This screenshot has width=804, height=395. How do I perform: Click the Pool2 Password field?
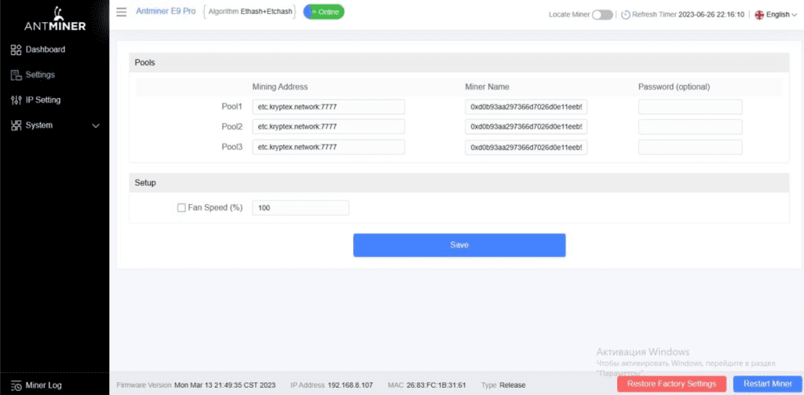(x=689, y=126)
